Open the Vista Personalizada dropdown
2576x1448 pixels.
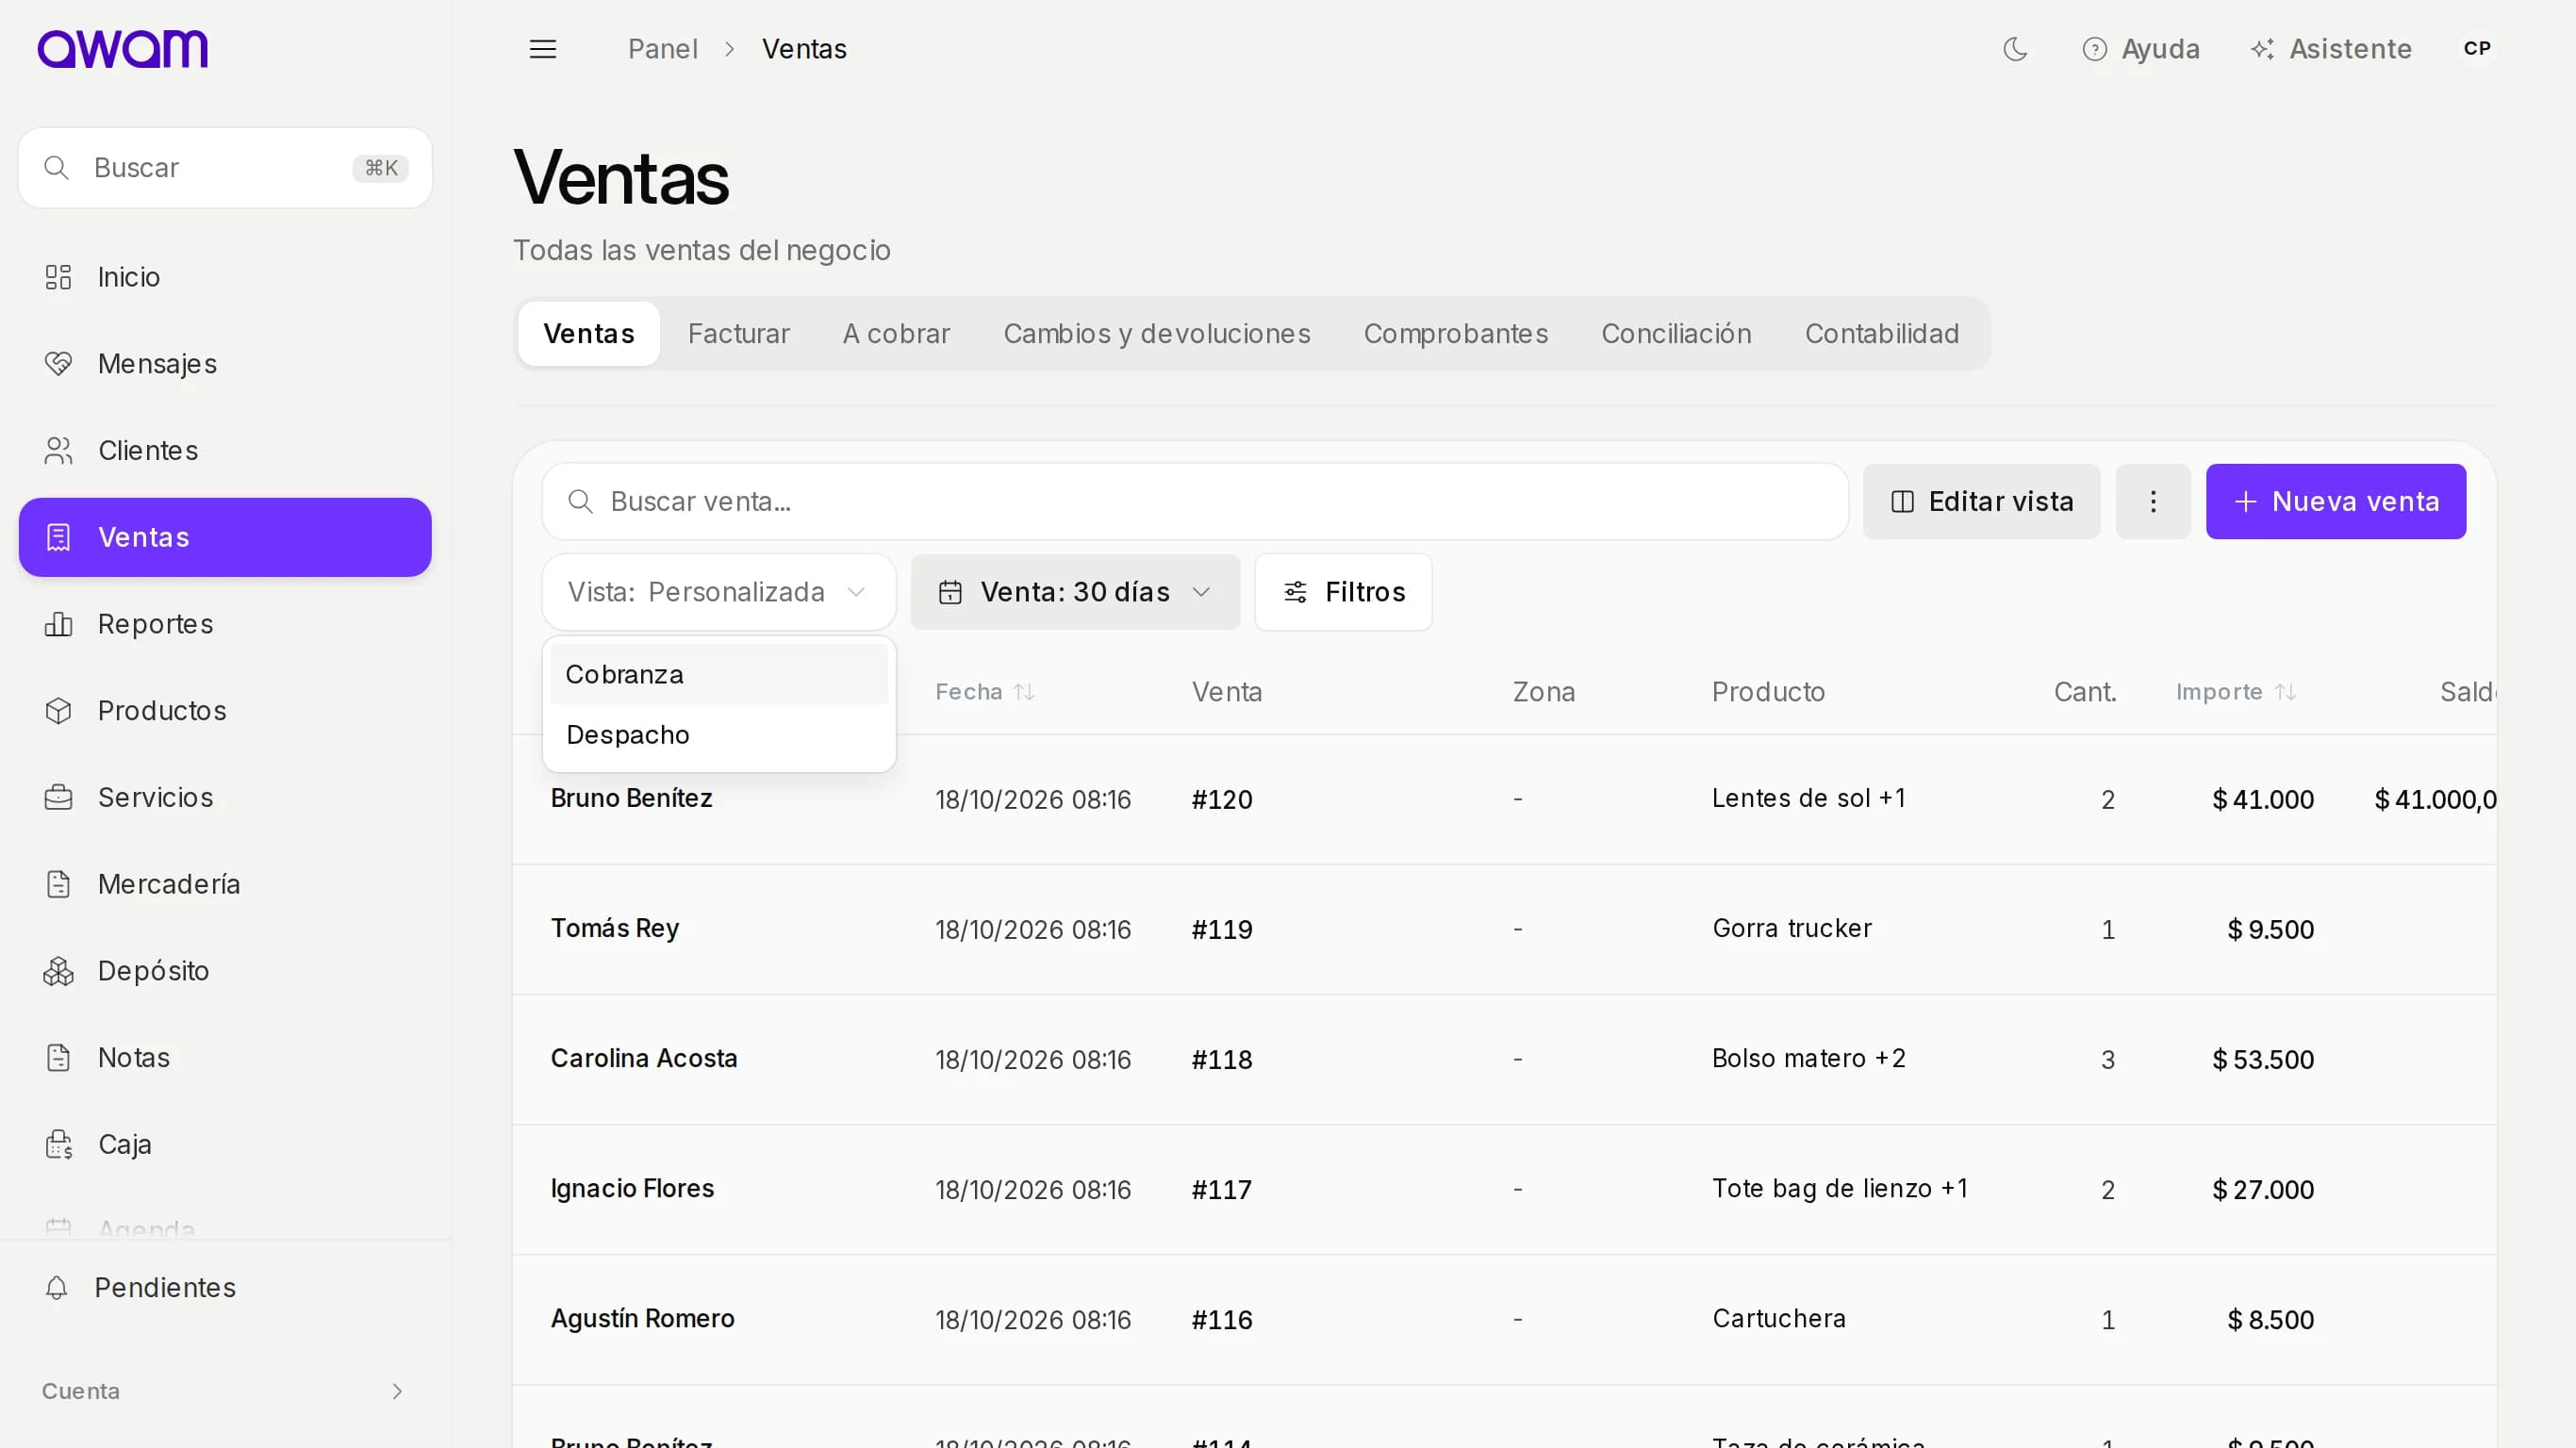719,593
